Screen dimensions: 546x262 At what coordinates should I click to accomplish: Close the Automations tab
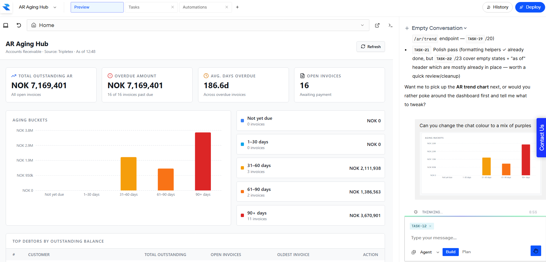pyautogui.click(x=227, y=7)
